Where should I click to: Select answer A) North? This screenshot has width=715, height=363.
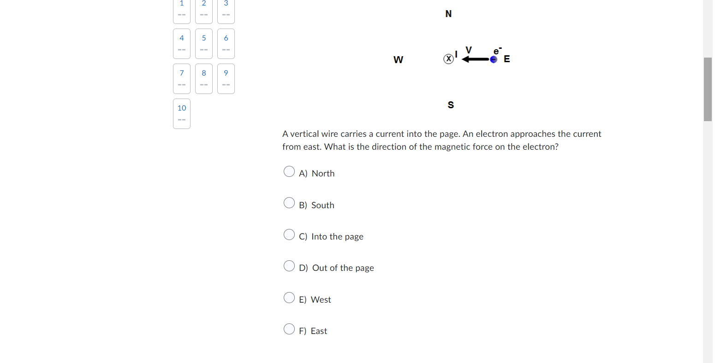289,171
